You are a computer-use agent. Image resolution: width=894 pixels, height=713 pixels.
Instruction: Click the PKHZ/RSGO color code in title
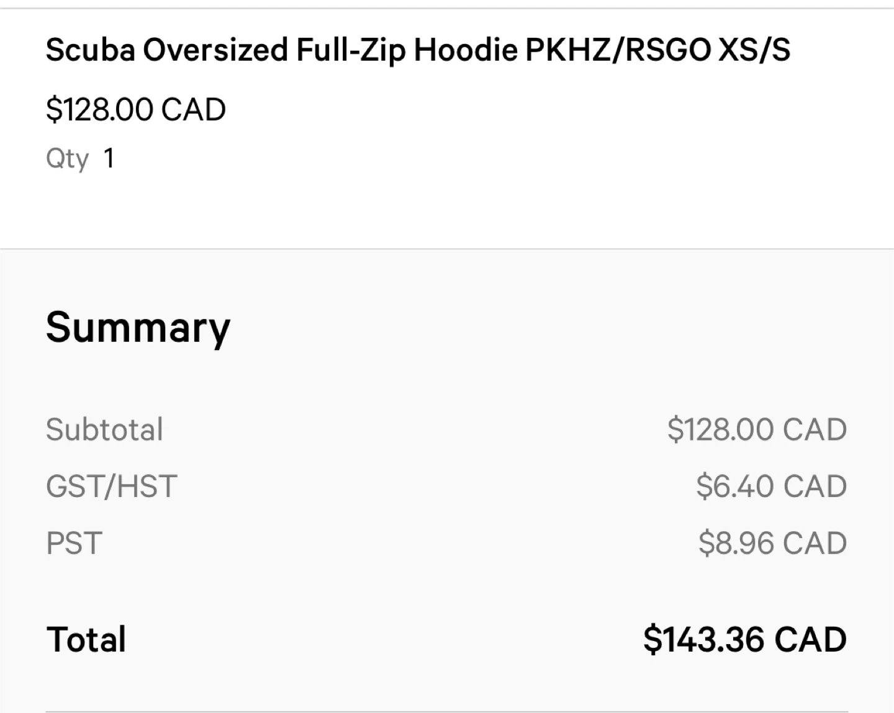tap(618, 50)
